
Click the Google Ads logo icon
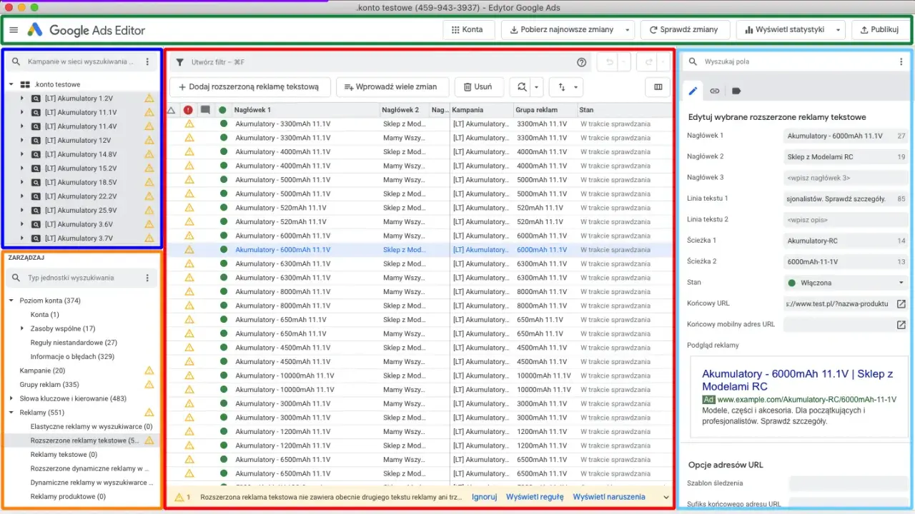36,30
